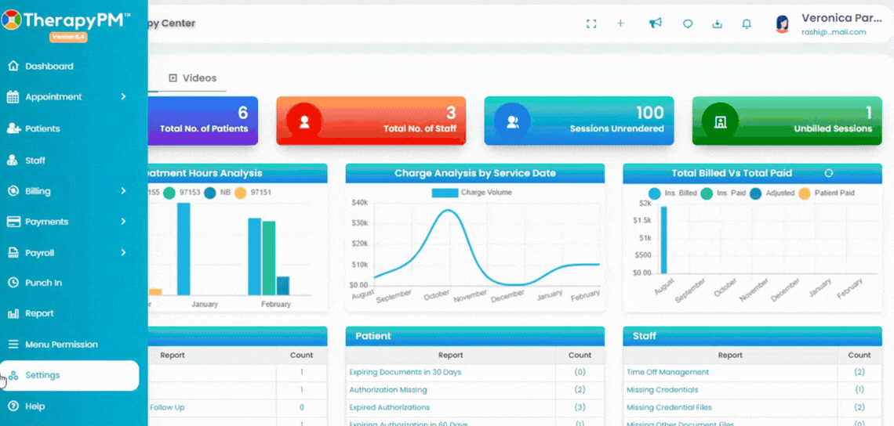Click the plus icon in header
The height and width of the screenshot is (426, 894).
[621, 23]
